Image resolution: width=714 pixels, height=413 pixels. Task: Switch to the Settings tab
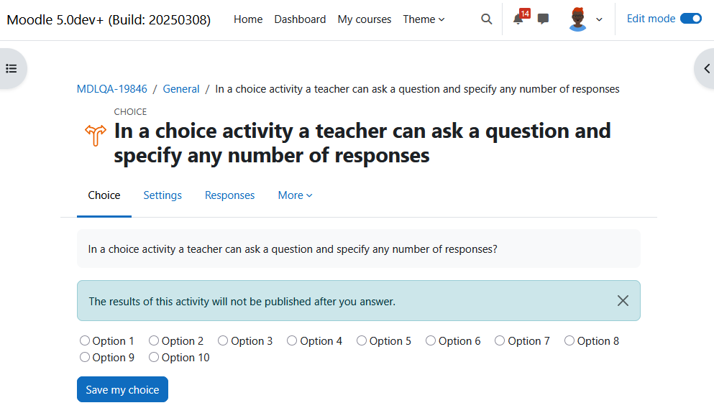click(163, 195)
